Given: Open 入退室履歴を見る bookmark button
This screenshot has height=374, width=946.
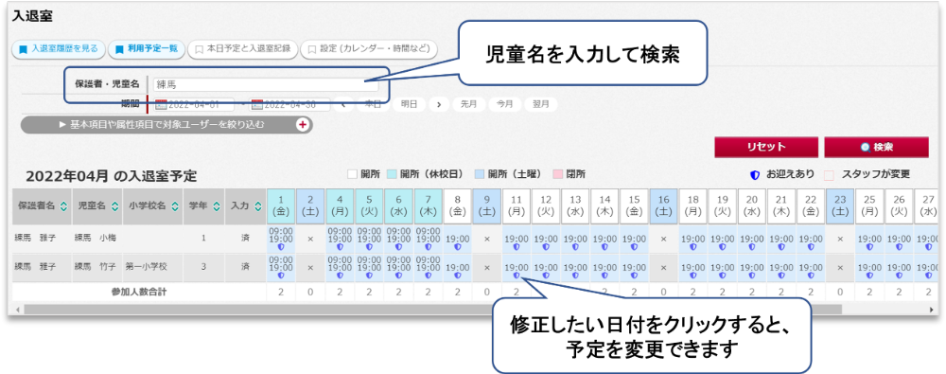Looking at the screenshot, I should 59,49.
